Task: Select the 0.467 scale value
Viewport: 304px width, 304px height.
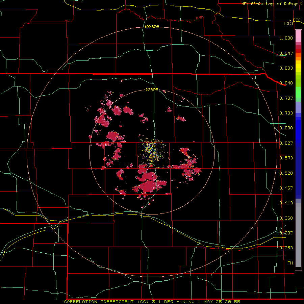Action: (286, 188)
